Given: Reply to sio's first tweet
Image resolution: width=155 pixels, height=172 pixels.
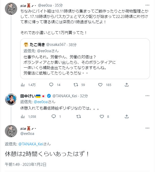Looking at the screenshot, I should point(51,85).
